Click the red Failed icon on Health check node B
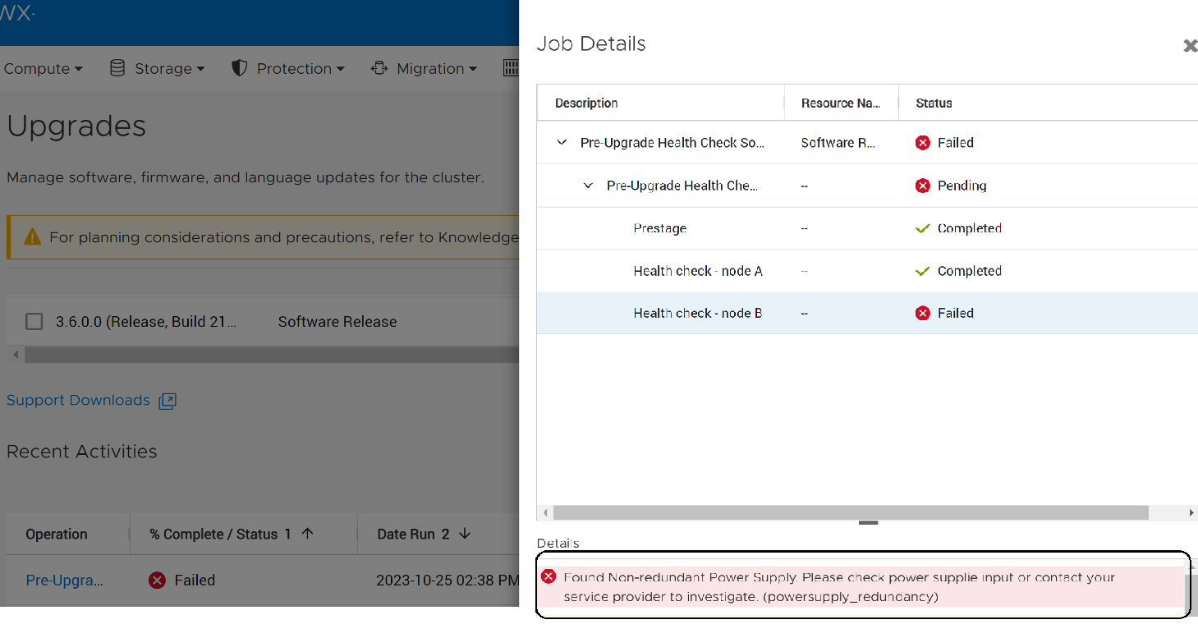This screenshot has width=1198, height=638. tap(922, 313)
